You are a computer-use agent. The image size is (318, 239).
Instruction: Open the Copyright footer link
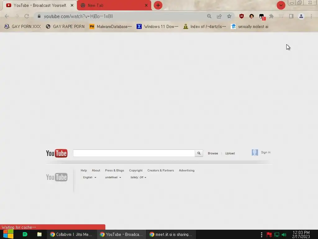click(136, 170)
